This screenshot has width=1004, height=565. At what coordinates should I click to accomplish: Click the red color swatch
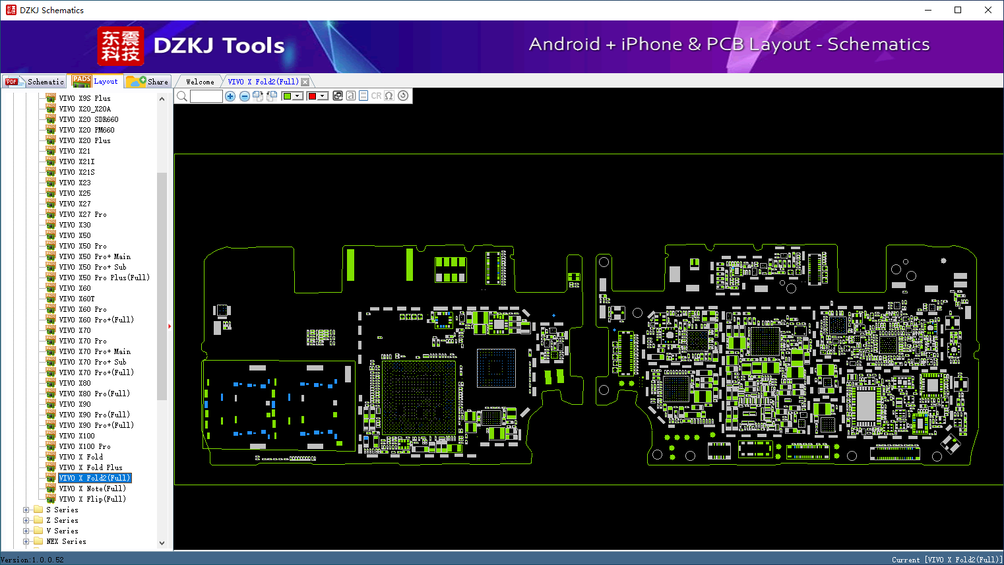(312, 96)
